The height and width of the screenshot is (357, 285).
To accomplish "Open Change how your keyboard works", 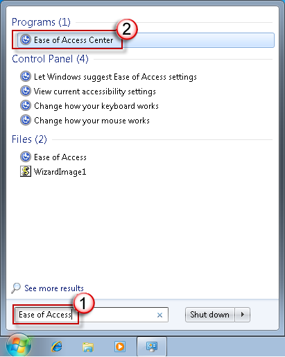I will [96, 106].
